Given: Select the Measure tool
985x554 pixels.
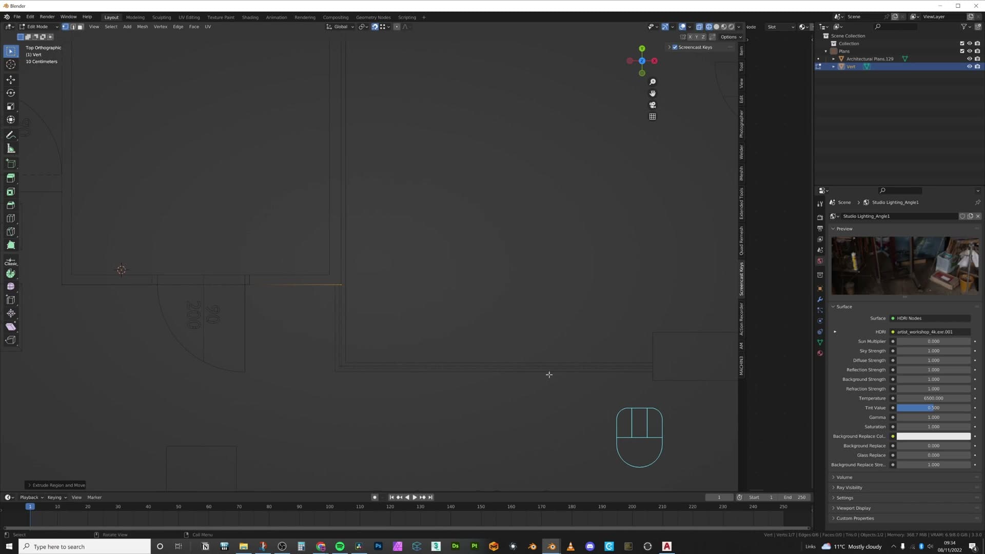Looking at the screenshot, I should point(11,149).
